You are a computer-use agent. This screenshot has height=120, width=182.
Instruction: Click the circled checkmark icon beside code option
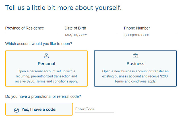[x=16, y=110]
